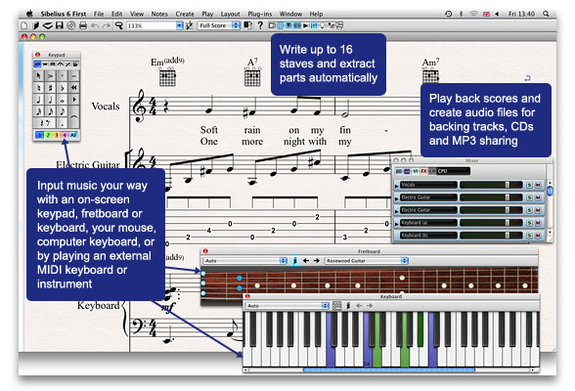The image size is (575, 391).
Task: Select the arrow pointer key on Keypad
Action: 38,76
